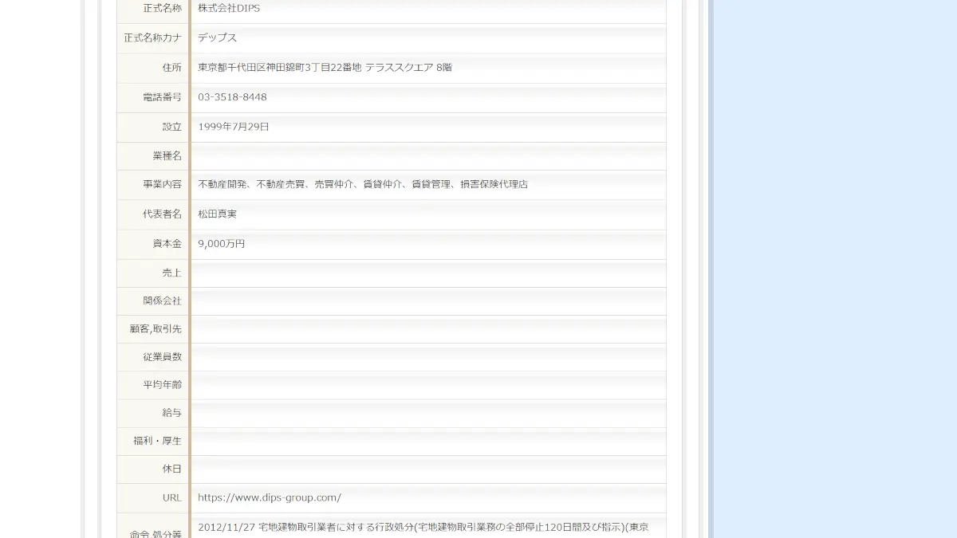957x538 pixels.
Task: Click the 2012/11/27 行政処分 entry text
Action: tap(423, 528)
